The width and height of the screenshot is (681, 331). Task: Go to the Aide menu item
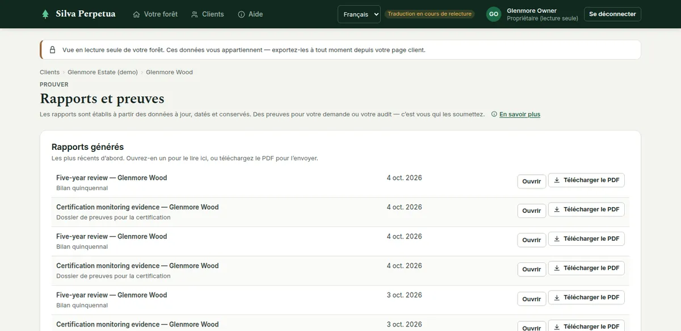coord(250,14)
